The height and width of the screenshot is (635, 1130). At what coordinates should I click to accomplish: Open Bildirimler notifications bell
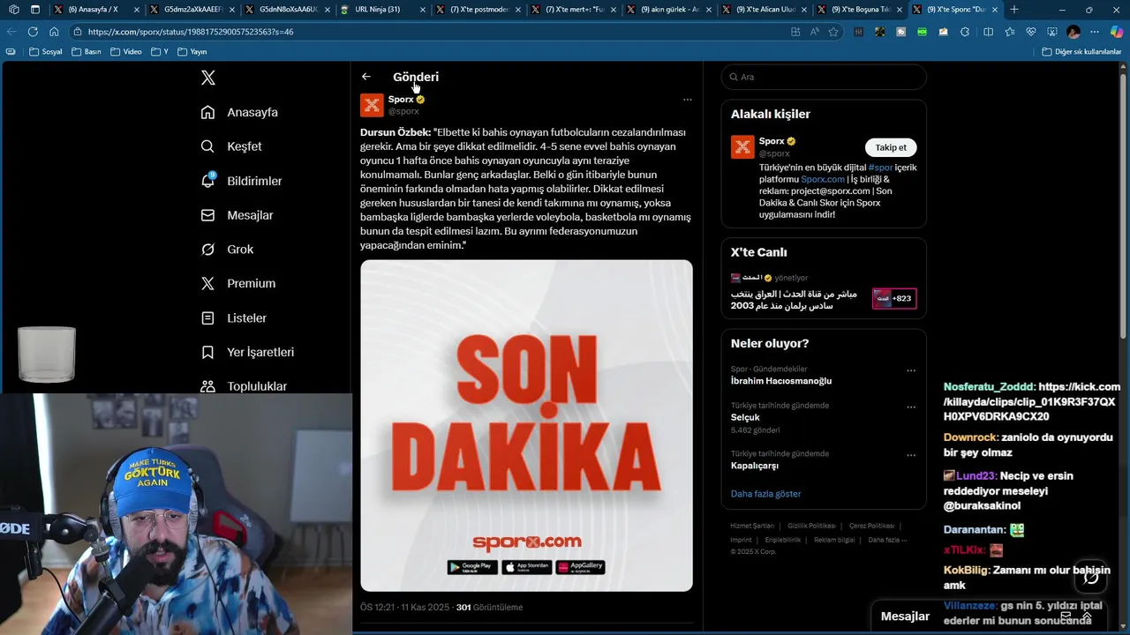(207, 180)
